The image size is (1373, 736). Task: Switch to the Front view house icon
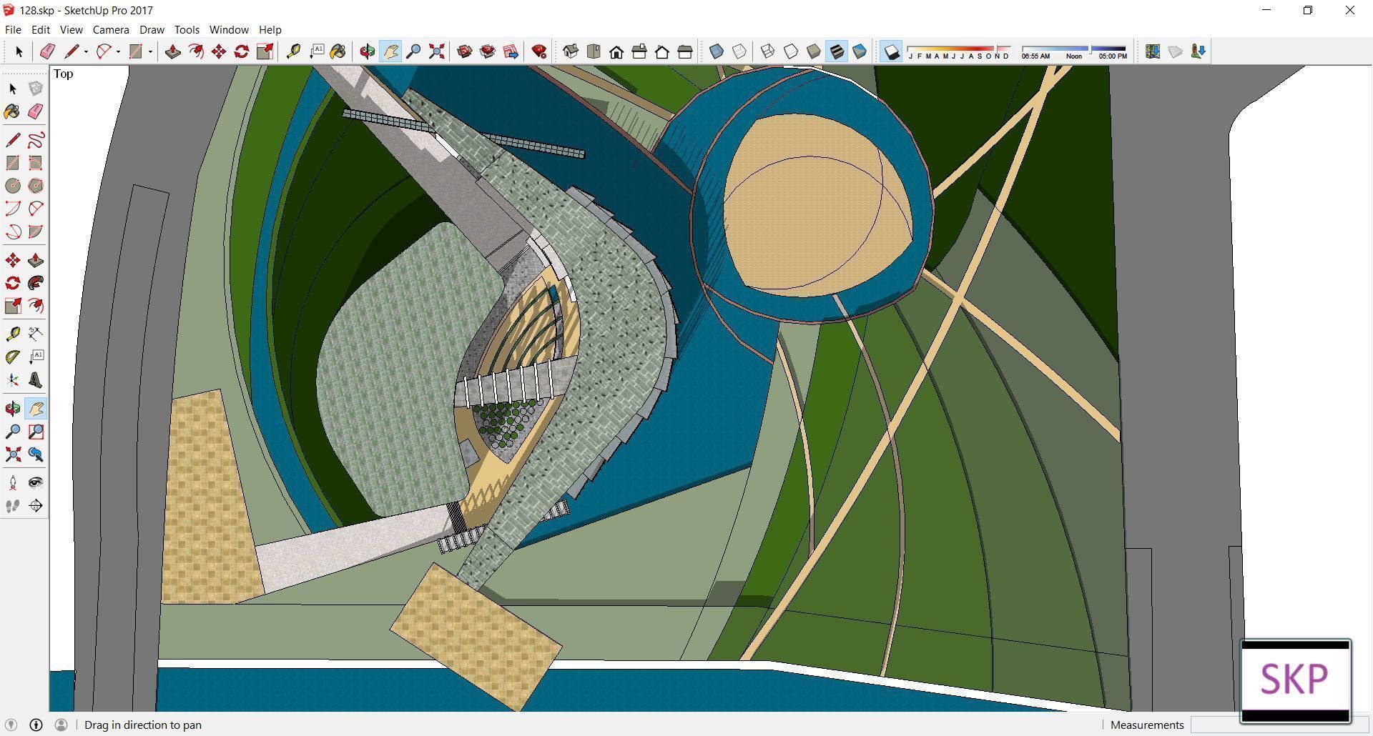(x=616, y=51)
